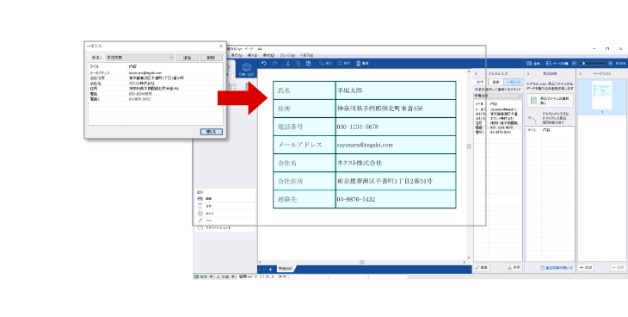The image size is (628, 317).
Task: Click the zoom slider in the toolbar
Action: 592,64
